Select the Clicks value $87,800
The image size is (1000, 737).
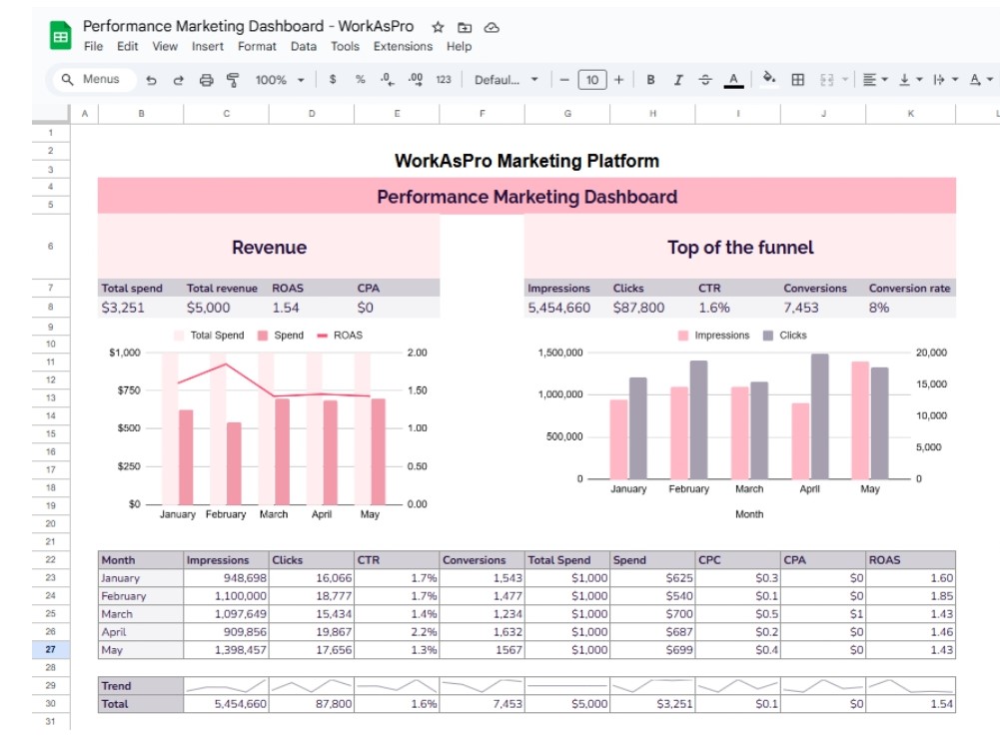652,308
